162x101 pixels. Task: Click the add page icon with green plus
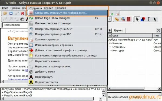pyautogui.click(x=112, y=13)
